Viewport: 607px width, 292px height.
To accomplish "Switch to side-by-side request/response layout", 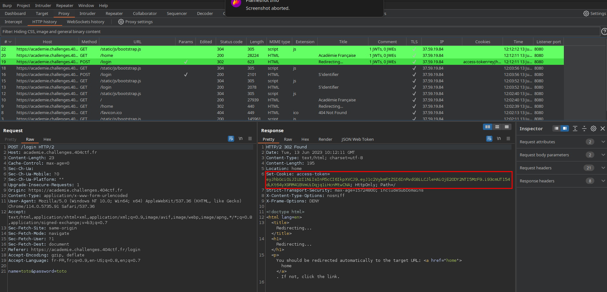I will pos(487,127).
